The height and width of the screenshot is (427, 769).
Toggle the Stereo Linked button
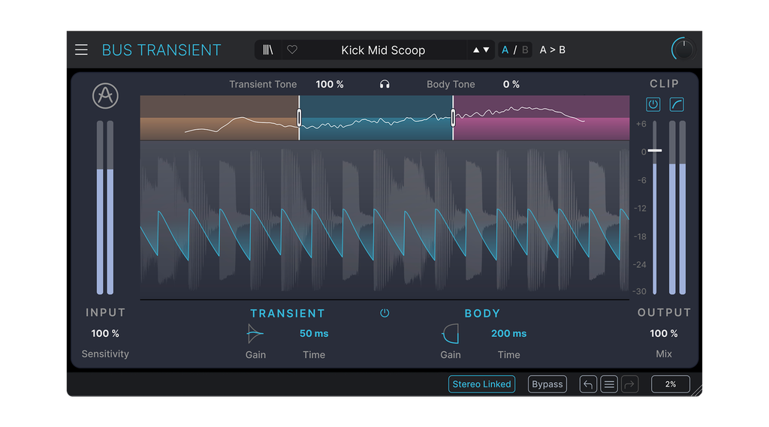coord(481,384)
